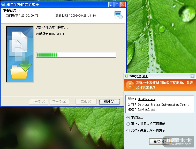Click the 瑞星全功能安全软件 title bar text
The width and height of the screenshot is (196, 149).
(x=22, y=4)
